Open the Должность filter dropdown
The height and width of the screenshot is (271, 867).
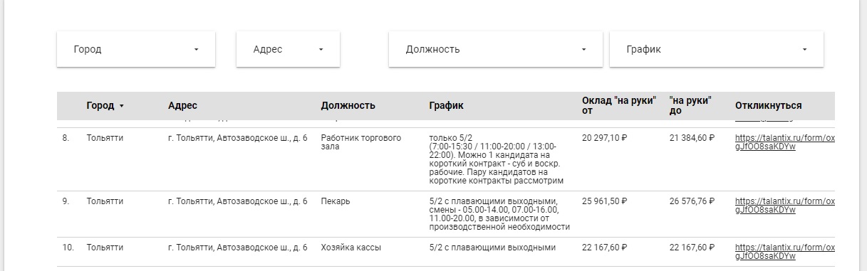497,50
